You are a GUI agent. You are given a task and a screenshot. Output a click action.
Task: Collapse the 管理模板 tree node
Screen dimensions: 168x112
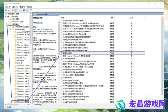click(x=8, y=24)
